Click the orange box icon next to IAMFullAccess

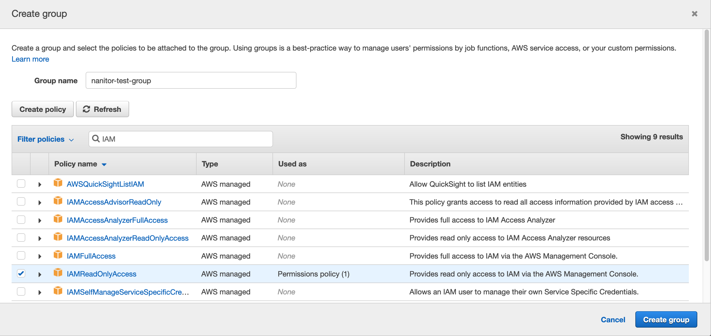[x=58, y=255]
